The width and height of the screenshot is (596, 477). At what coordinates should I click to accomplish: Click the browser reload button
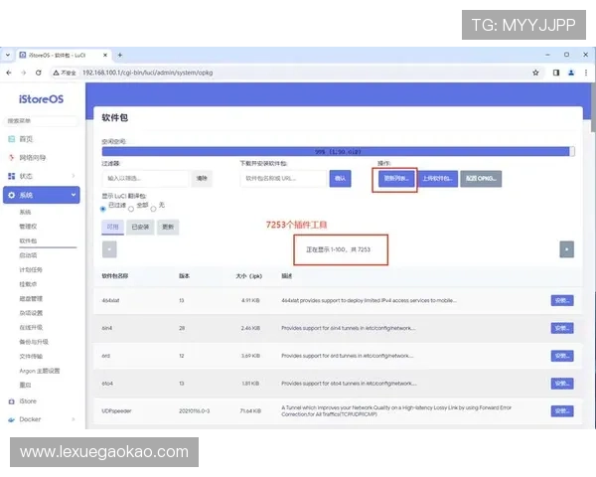click(x=38, y=73)
